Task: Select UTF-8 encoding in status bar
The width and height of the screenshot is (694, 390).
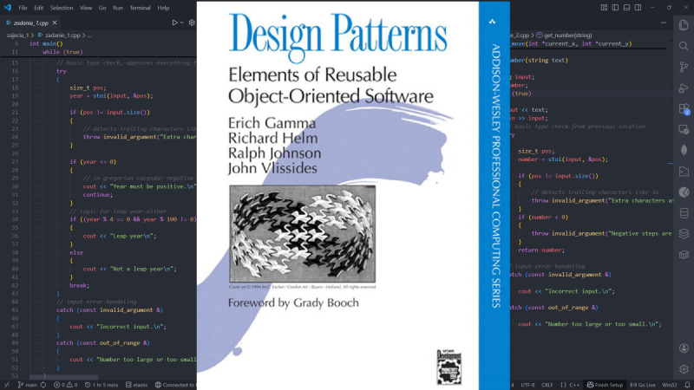Action: [x=527, y=385]
